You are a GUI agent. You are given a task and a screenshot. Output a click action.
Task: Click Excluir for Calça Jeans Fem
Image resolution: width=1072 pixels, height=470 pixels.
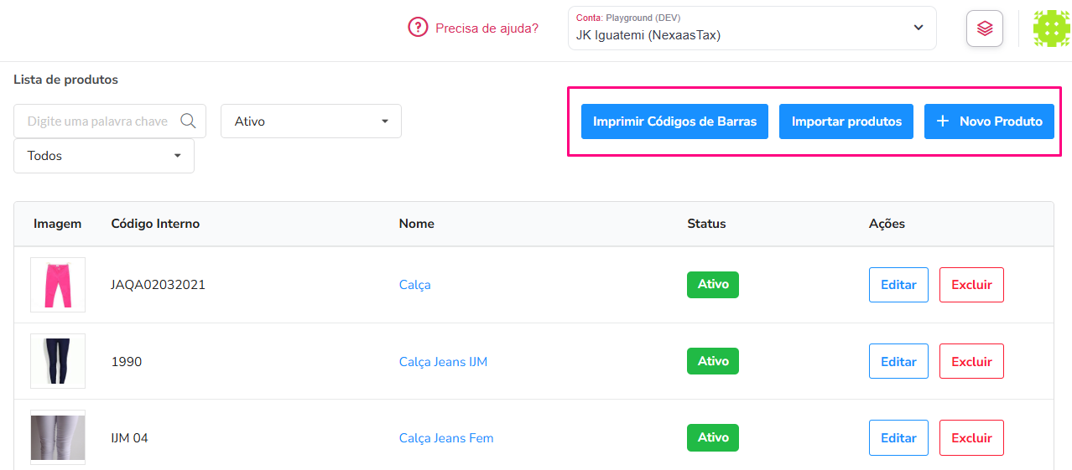click(x=971, y=437)
